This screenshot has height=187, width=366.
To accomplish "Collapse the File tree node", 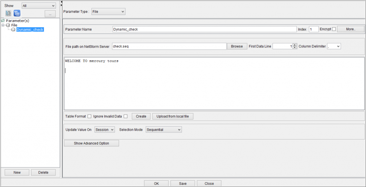I will point(3,25).
